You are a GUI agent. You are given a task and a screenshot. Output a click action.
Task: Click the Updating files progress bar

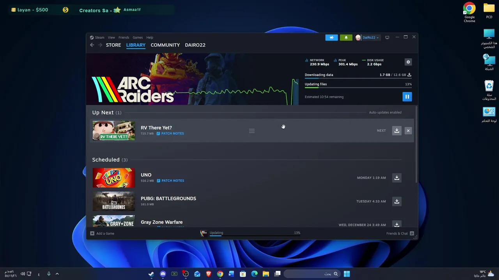point(358,87)
